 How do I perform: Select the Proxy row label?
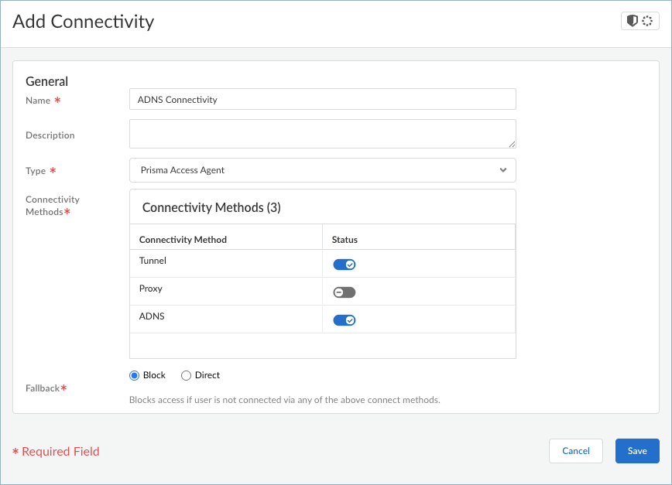click(x=151, y=289)
